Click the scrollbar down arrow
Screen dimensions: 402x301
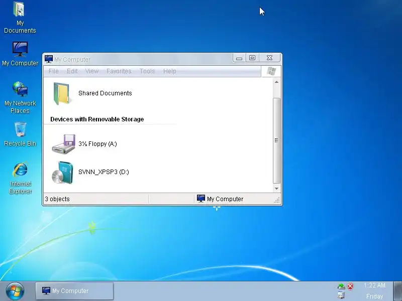[x=276, y=189]
